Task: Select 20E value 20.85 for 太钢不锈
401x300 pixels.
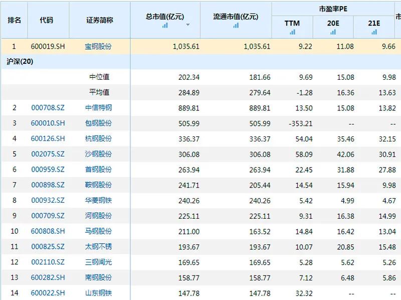Action: 345,247
